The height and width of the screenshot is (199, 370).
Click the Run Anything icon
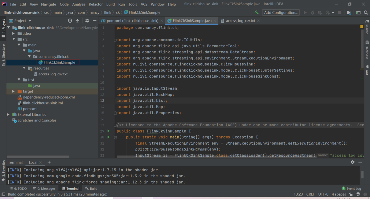[358, 13]
